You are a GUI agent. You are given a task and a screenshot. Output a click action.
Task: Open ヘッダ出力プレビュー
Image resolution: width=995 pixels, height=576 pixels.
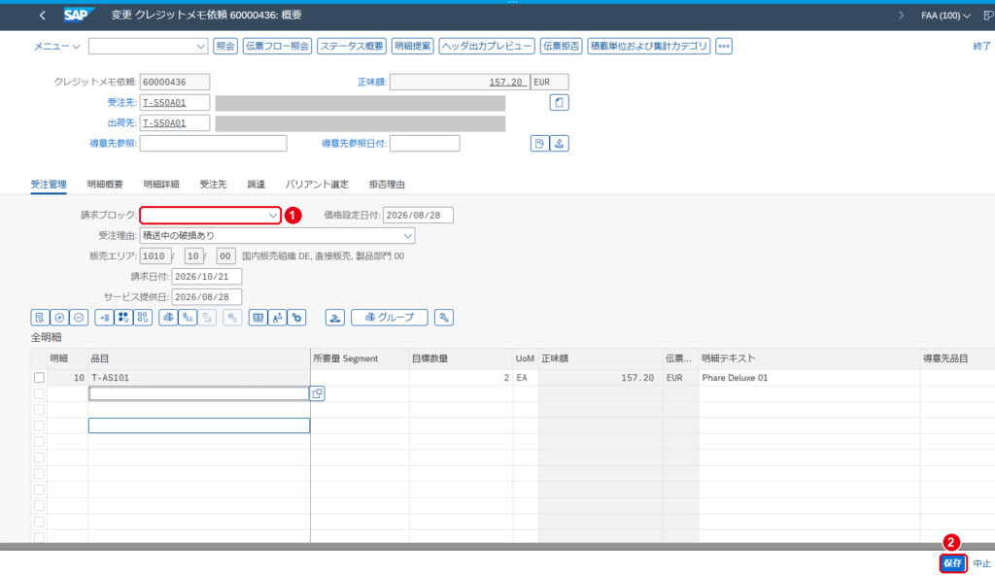click(x=487, y=47)
